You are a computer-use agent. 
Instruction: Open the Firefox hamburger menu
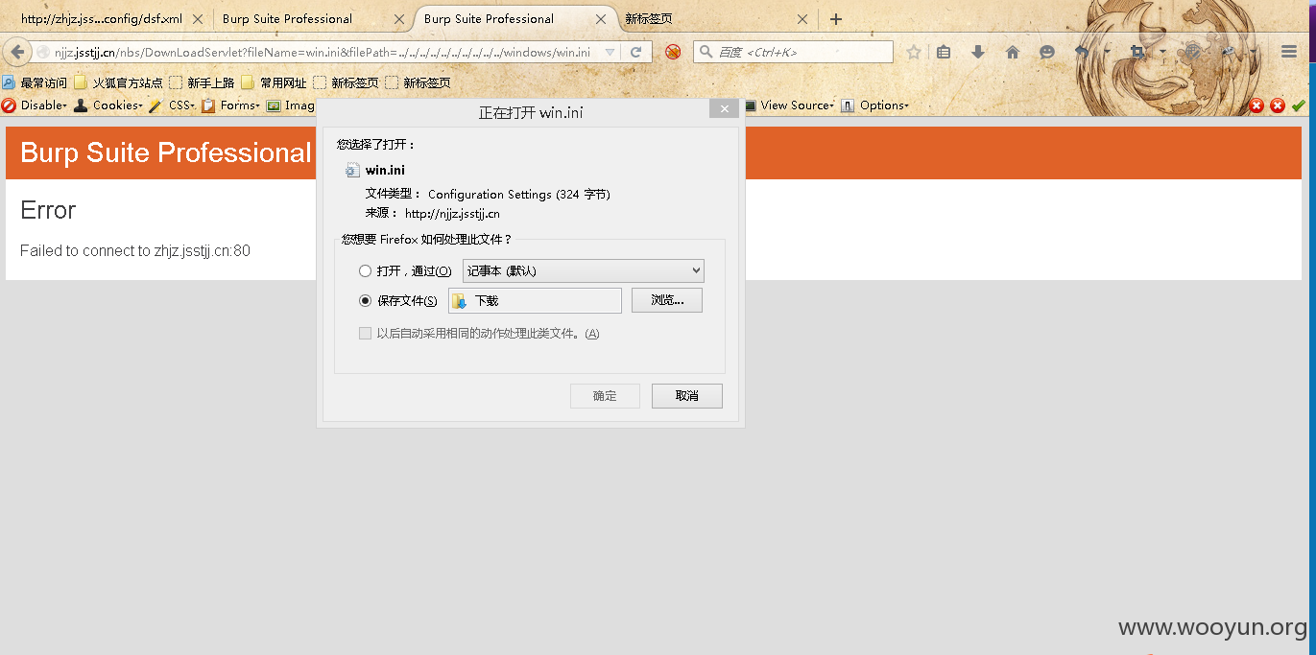point(1289,52)
